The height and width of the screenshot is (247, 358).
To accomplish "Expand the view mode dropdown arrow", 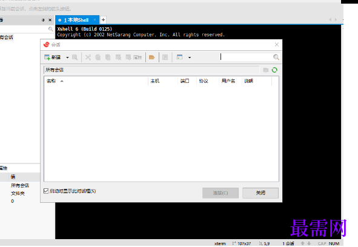I will tap(190, 58).
